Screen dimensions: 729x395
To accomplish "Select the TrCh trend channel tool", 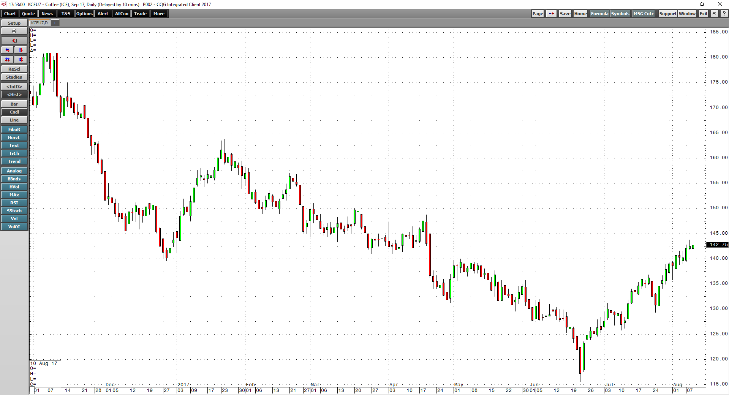I will (14, 153).
